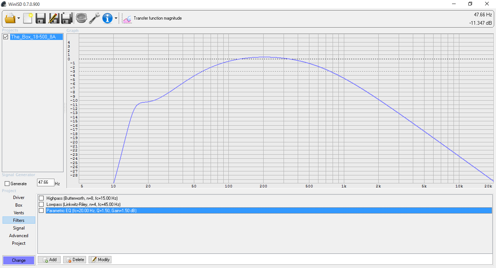Click the signal generator frequency field
Screen dimensions: 496x268
coord(46,183)
